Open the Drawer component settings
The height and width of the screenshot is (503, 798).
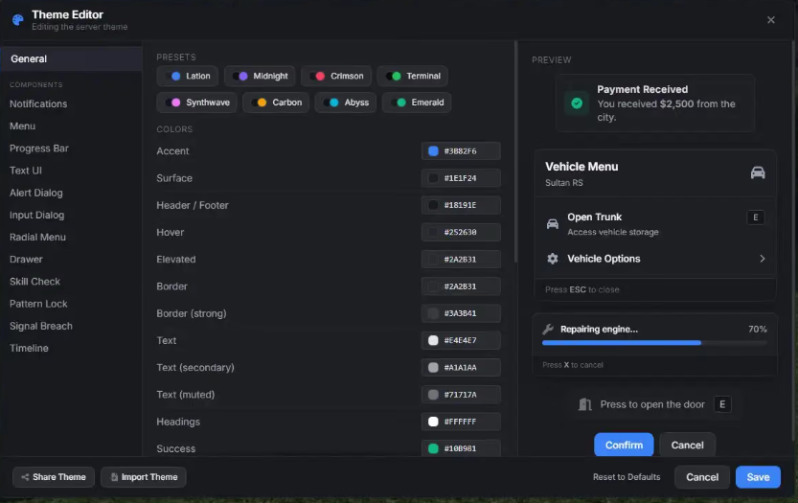tap(26, 259)
